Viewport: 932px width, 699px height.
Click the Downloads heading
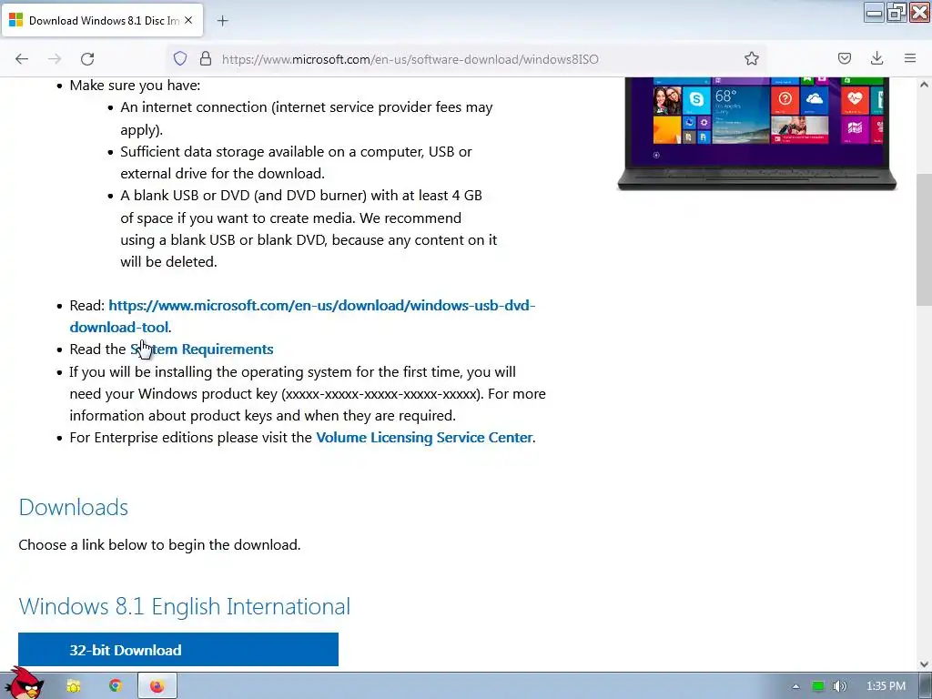[74, 507]
